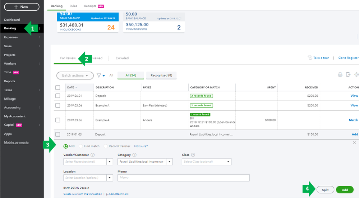Click the print icon above the table

point(340,74)
